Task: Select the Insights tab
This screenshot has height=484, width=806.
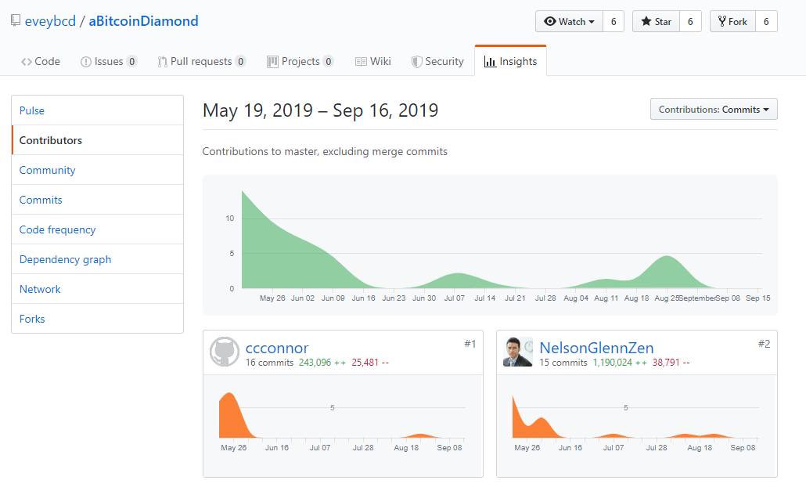Action: [x=510, y=61]
